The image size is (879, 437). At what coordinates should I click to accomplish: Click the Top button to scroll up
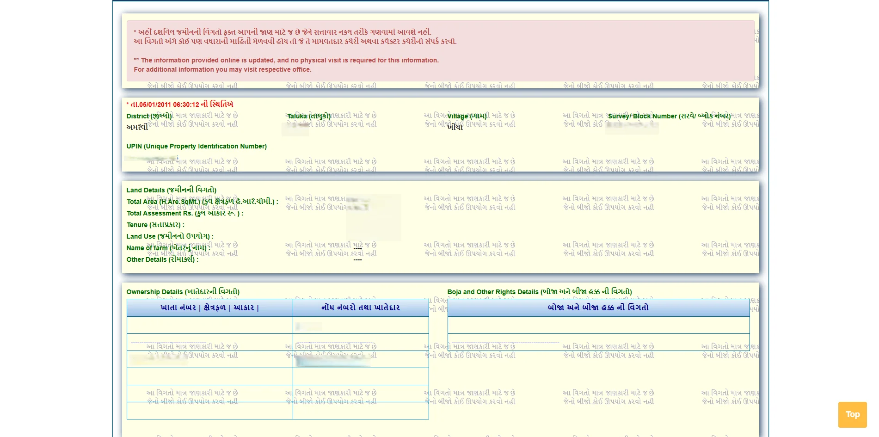pos(852,414)
